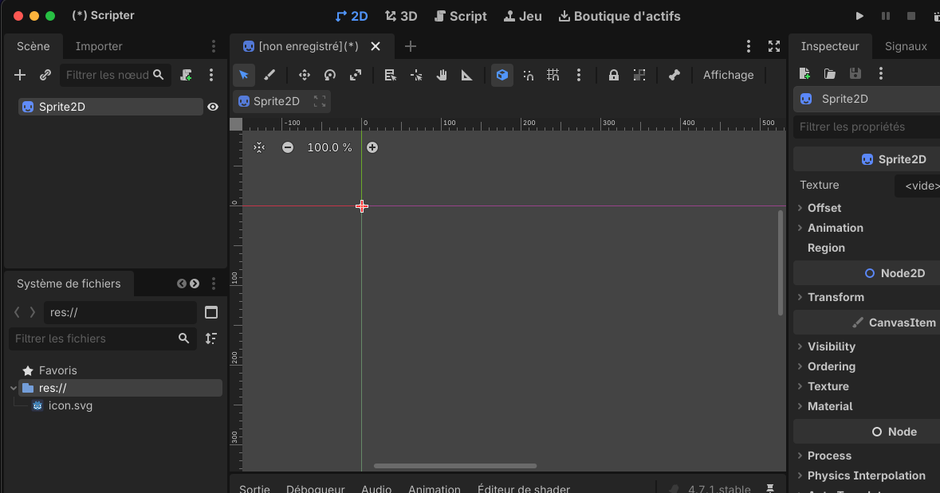Add a new node with plus icon
This screenshot has width=940, height=493.
tap(20, 75)
